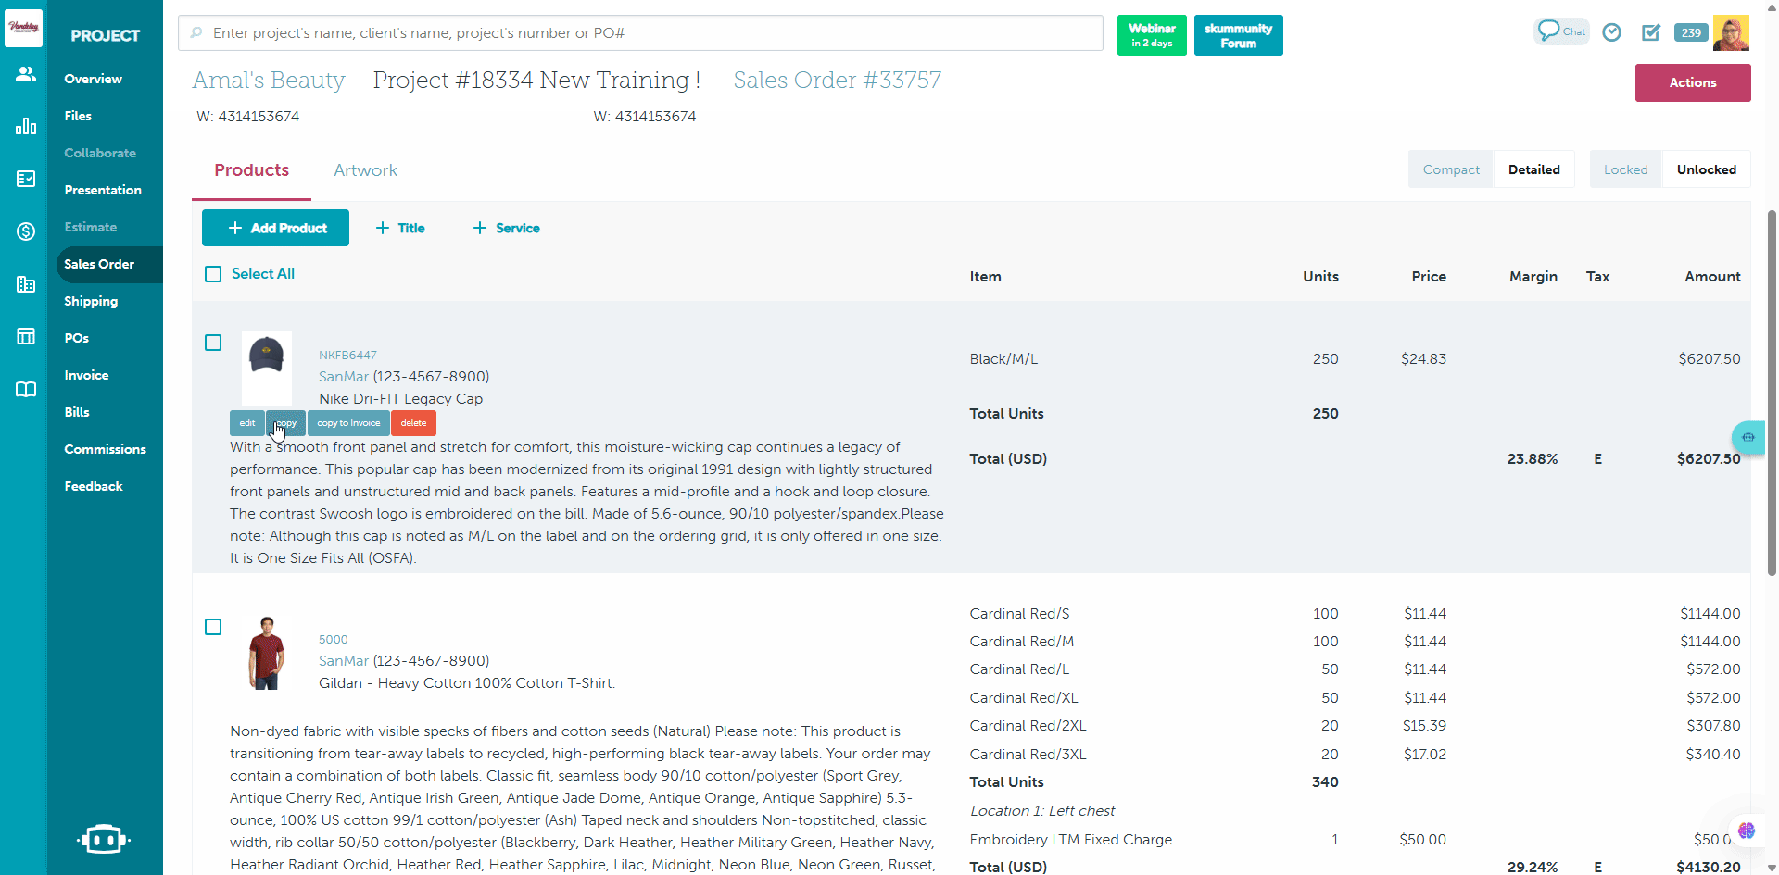Open the contacts people icon in sidebar

[x=25, y=74]
